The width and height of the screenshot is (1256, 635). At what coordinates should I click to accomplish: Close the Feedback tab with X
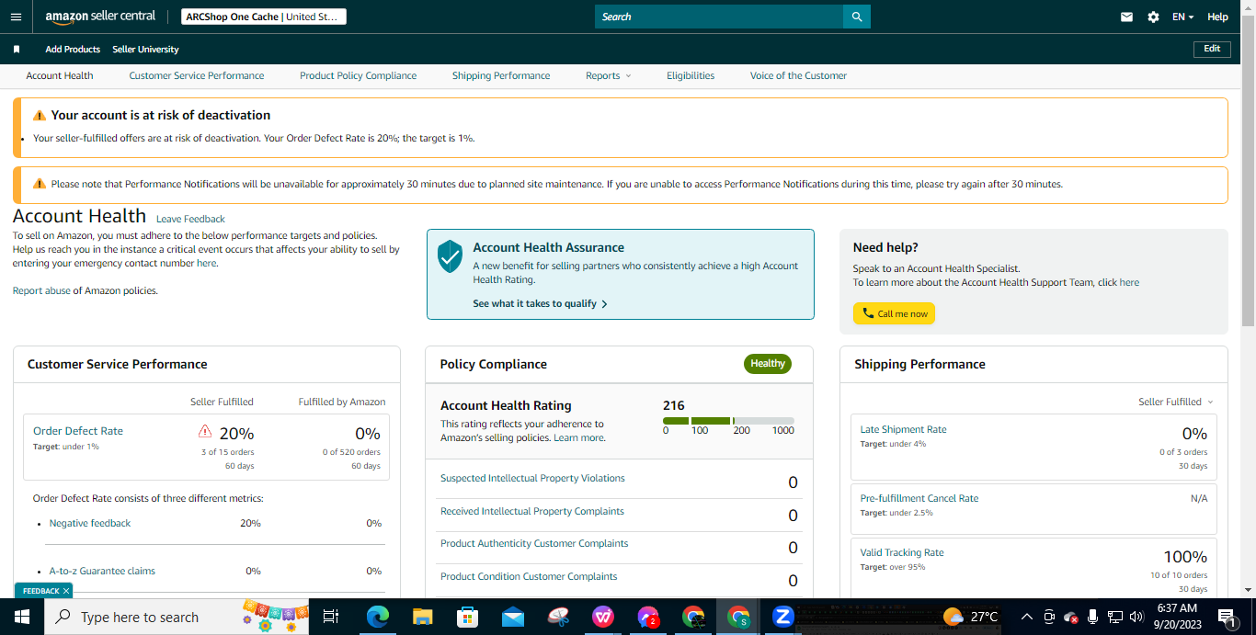pyautogui.click(x=66, y=591)
